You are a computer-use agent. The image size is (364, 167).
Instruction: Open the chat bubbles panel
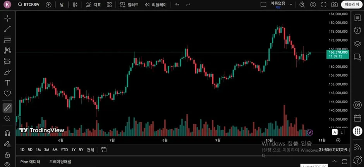[357, 57]
